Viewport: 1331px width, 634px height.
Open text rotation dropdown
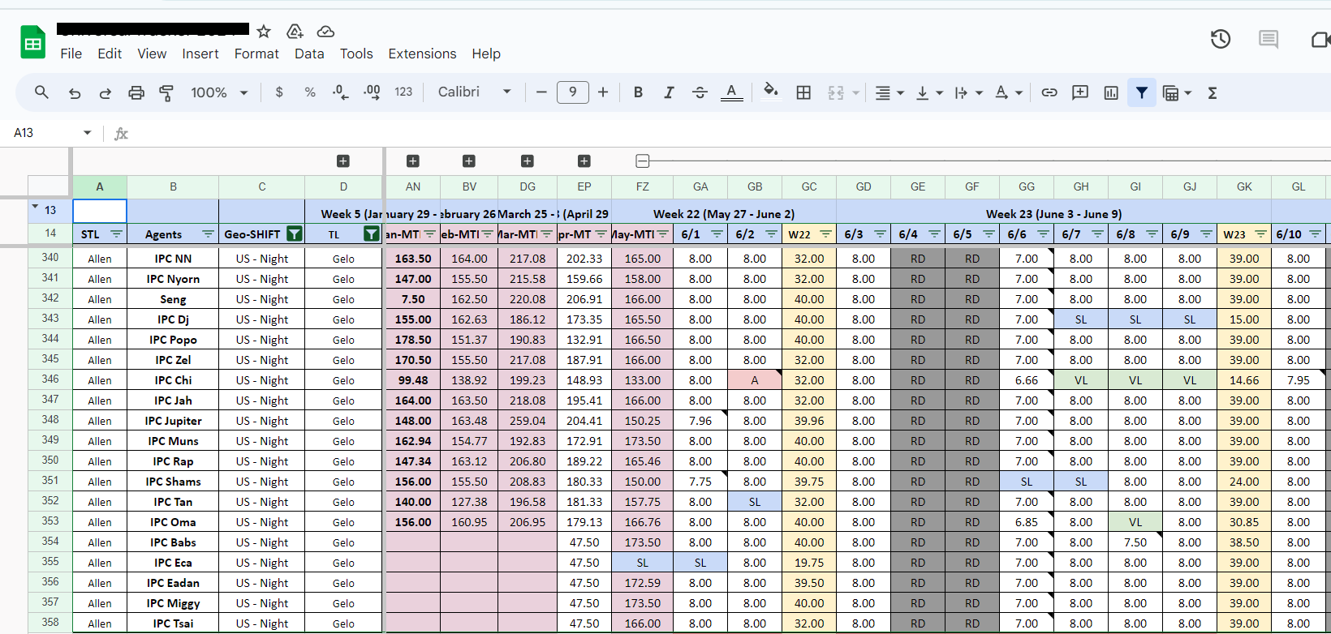click(1008, 92)
